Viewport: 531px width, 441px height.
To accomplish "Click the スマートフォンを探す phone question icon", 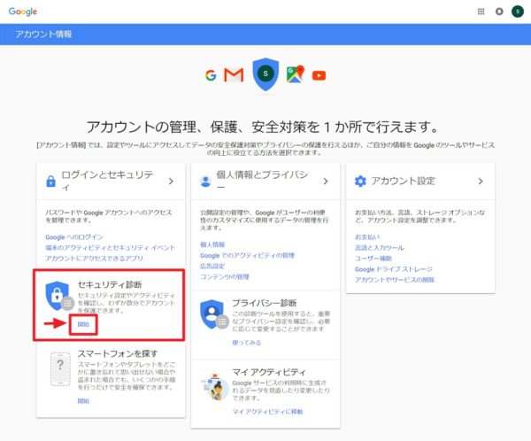I will click(x=60, y=368).
